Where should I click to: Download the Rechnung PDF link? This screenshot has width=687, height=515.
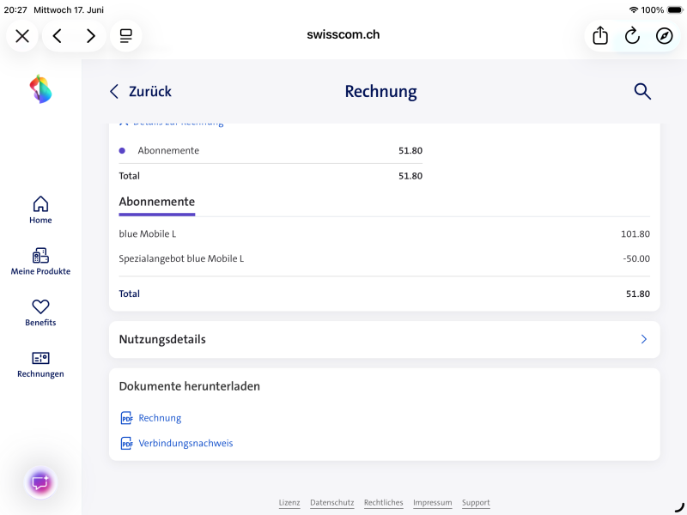coord(160,418)
